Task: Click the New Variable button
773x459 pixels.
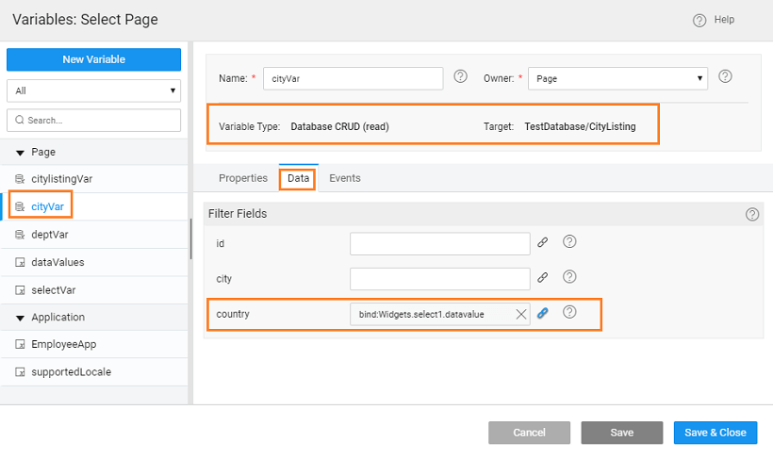Action: pos(93,59)
